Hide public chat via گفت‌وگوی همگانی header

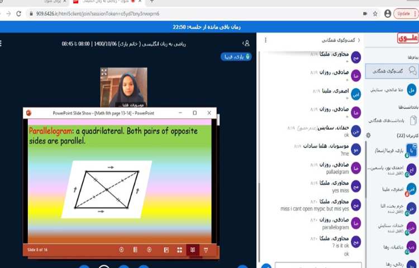pos(341,40)
